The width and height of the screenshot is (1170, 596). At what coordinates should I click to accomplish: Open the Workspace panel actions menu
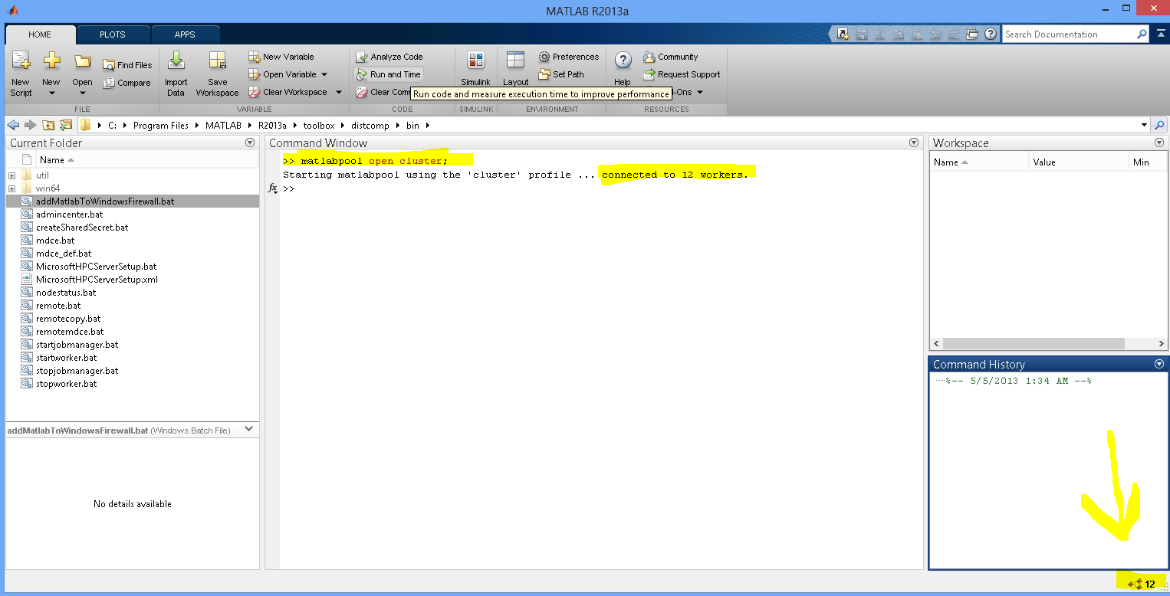1158,142
